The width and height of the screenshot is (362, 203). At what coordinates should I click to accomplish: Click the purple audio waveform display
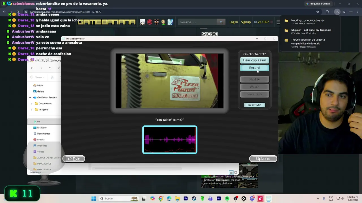click(x=170, y=140)
